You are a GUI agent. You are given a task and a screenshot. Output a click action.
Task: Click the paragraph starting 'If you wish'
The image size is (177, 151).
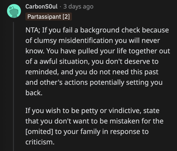pyautogui.click(x=94, y=126)
